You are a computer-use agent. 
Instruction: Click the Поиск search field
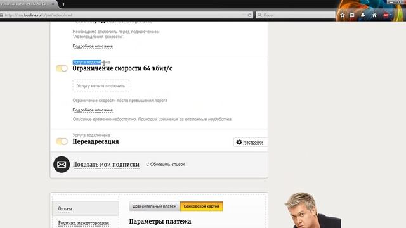295,15
